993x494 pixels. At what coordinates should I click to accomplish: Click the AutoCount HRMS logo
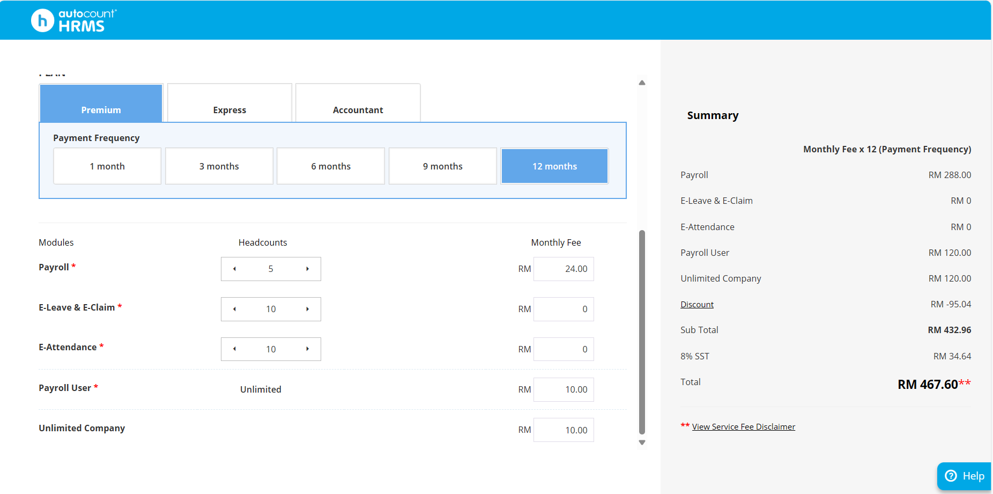pyautogui.click(x=73, y=20)
